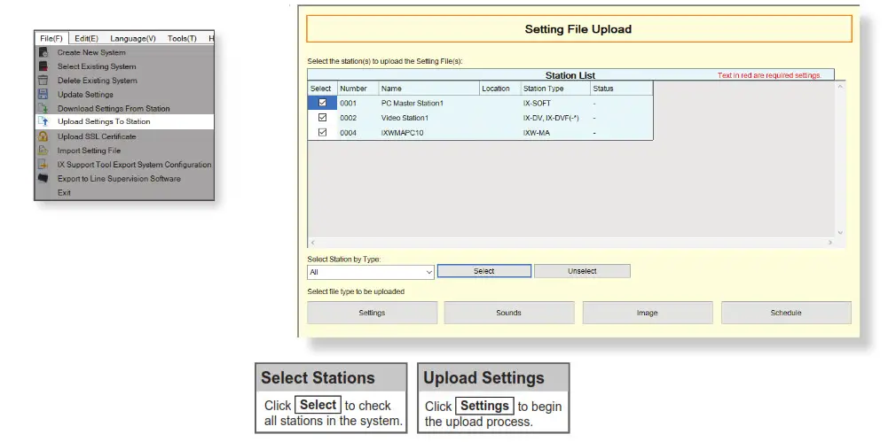Open the Language(V) menu
Screen dimensions: 888x442
coord(133,38)
